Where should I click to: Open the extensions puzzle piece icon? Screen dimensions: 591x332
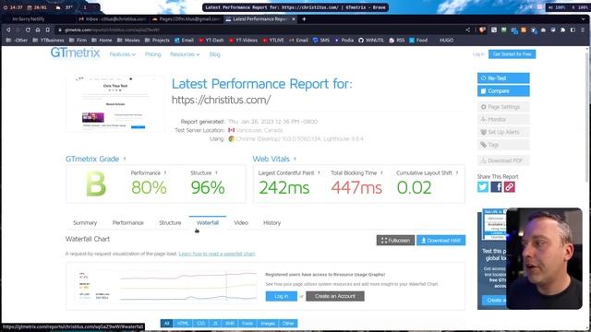(562, 30)
